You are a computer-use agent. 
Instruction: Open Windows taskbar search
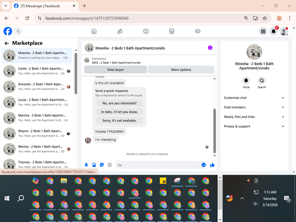point(21,198)
